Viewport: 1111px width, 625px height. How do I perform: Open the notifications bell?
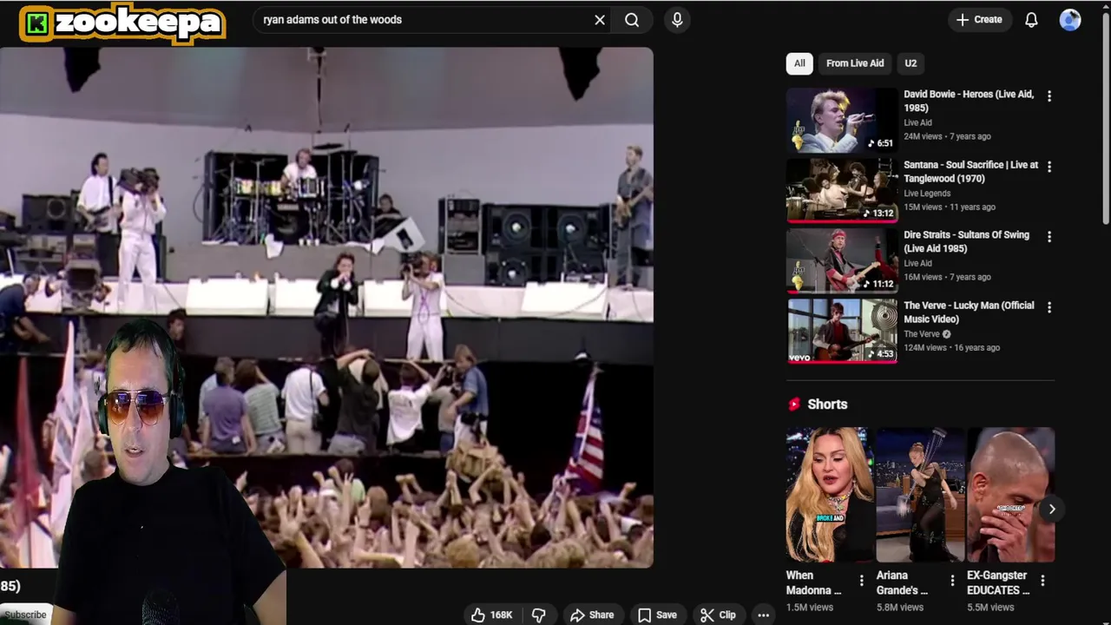1031,20
